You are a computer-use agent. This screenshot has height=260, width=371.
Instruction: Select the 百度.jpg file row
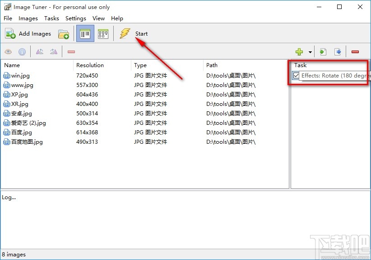click(x=145, y=132)
